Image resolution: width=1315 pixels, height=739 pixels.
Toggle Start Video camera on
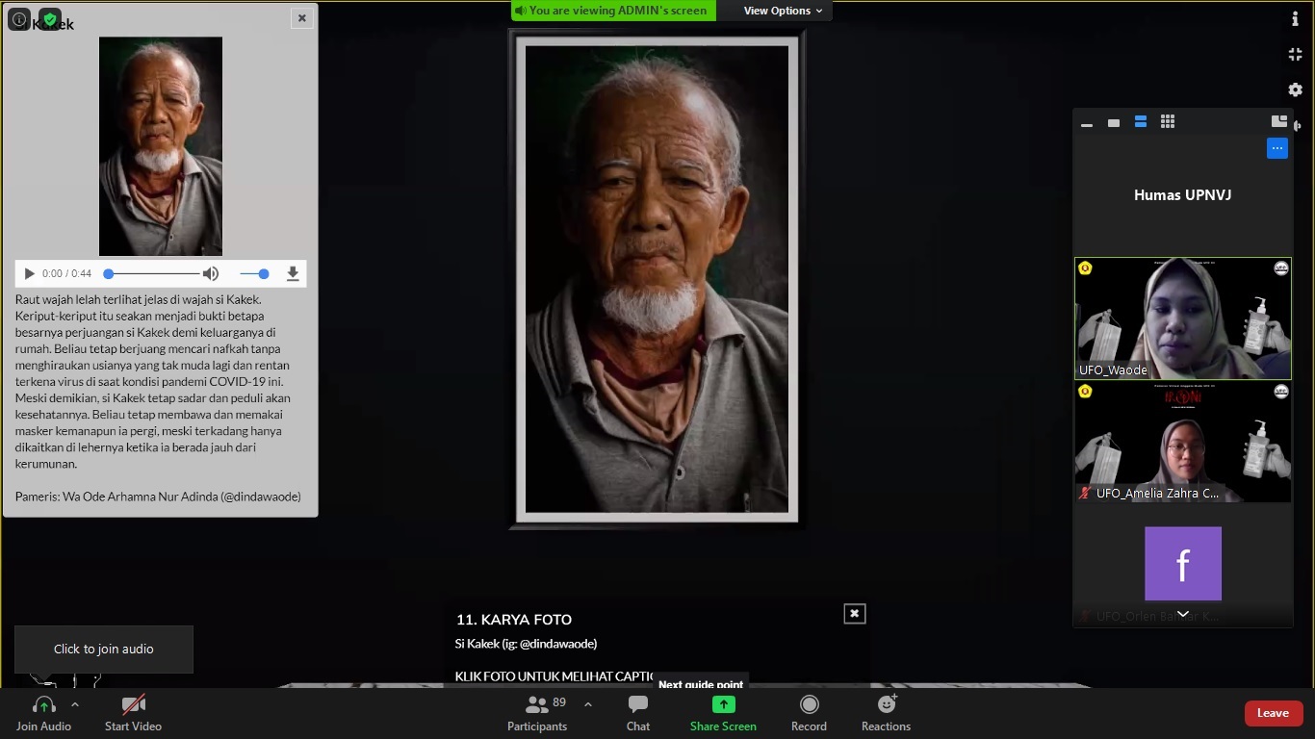133,712
